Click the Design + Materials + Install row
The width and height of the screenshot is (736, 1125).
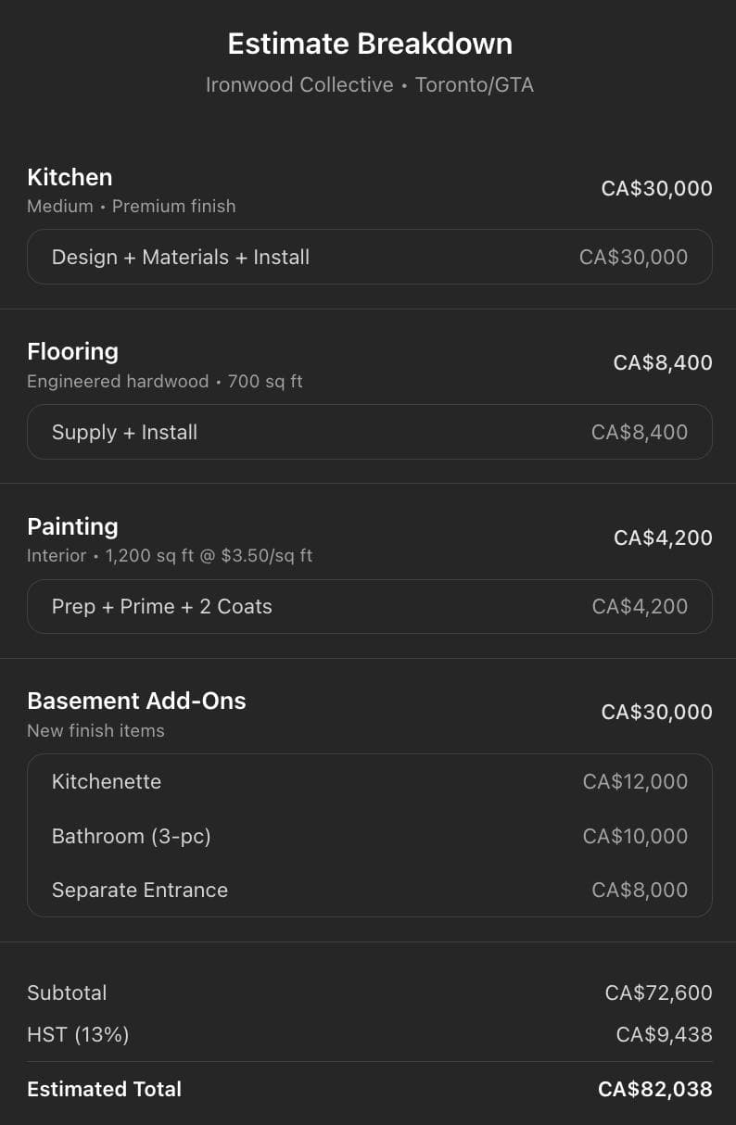point(369,257)
